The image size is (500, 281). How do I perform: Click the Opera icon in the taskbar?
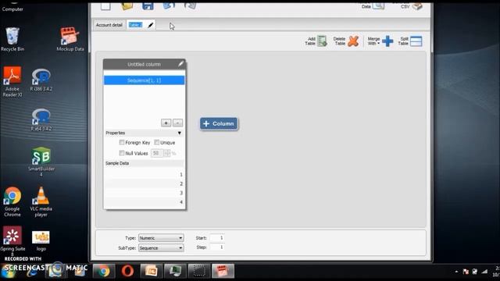coord(127,271)
